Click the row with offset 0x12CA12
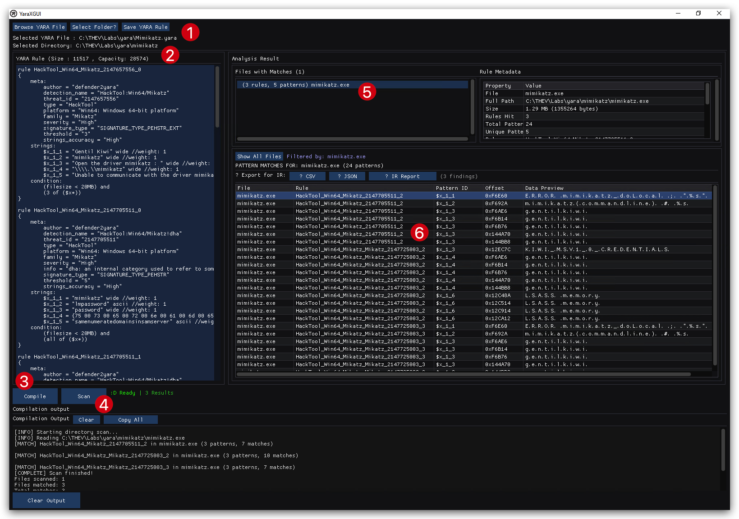The width and height of the screenshot is (739, 519). pos(473,318)
